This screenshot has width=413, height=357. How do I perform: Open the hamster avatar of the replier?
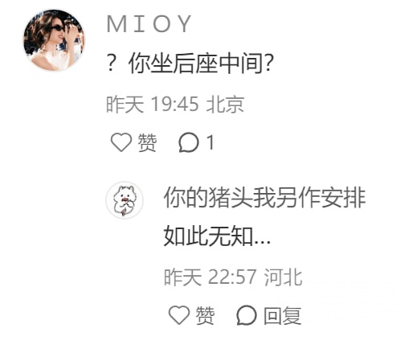click(125, 200)
